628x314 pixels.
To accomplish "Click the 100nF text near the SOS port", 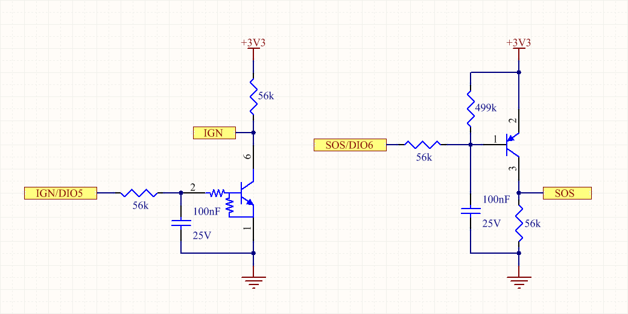I will (x=496, y=199).
